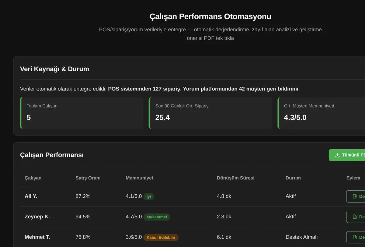This screenshot has width=365, height=247.
Task: Open the detail button in Ali Y. row
Action: pyautogui.click(x=356, y=196)
